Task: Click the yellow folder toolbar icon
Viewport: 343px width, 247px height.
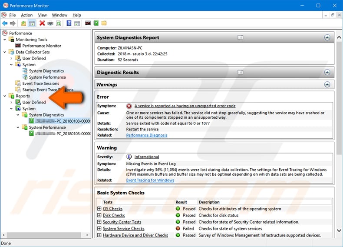Action: [x=104, y=23]
